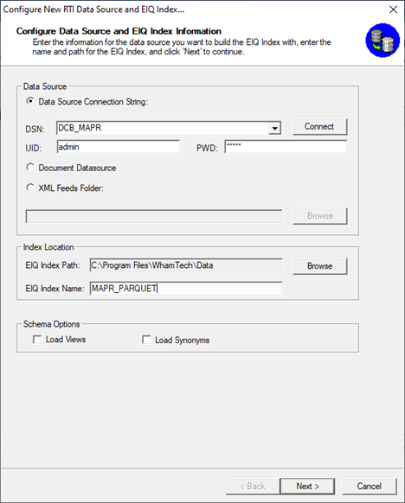Click the Connect button
The image size is (405, 503).
pyautogui.click(x=320, y=127)
